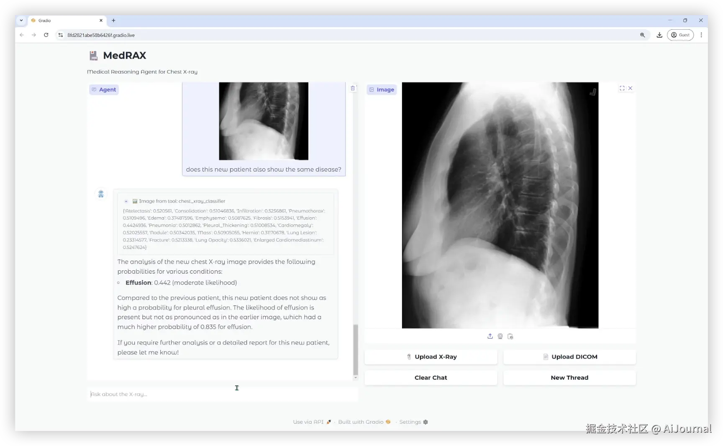Image resolution: width=723 pixels, height=446 pixels.
Task: Open the Settings footer link
Action: pyautogui.click(x=413, y=422)
